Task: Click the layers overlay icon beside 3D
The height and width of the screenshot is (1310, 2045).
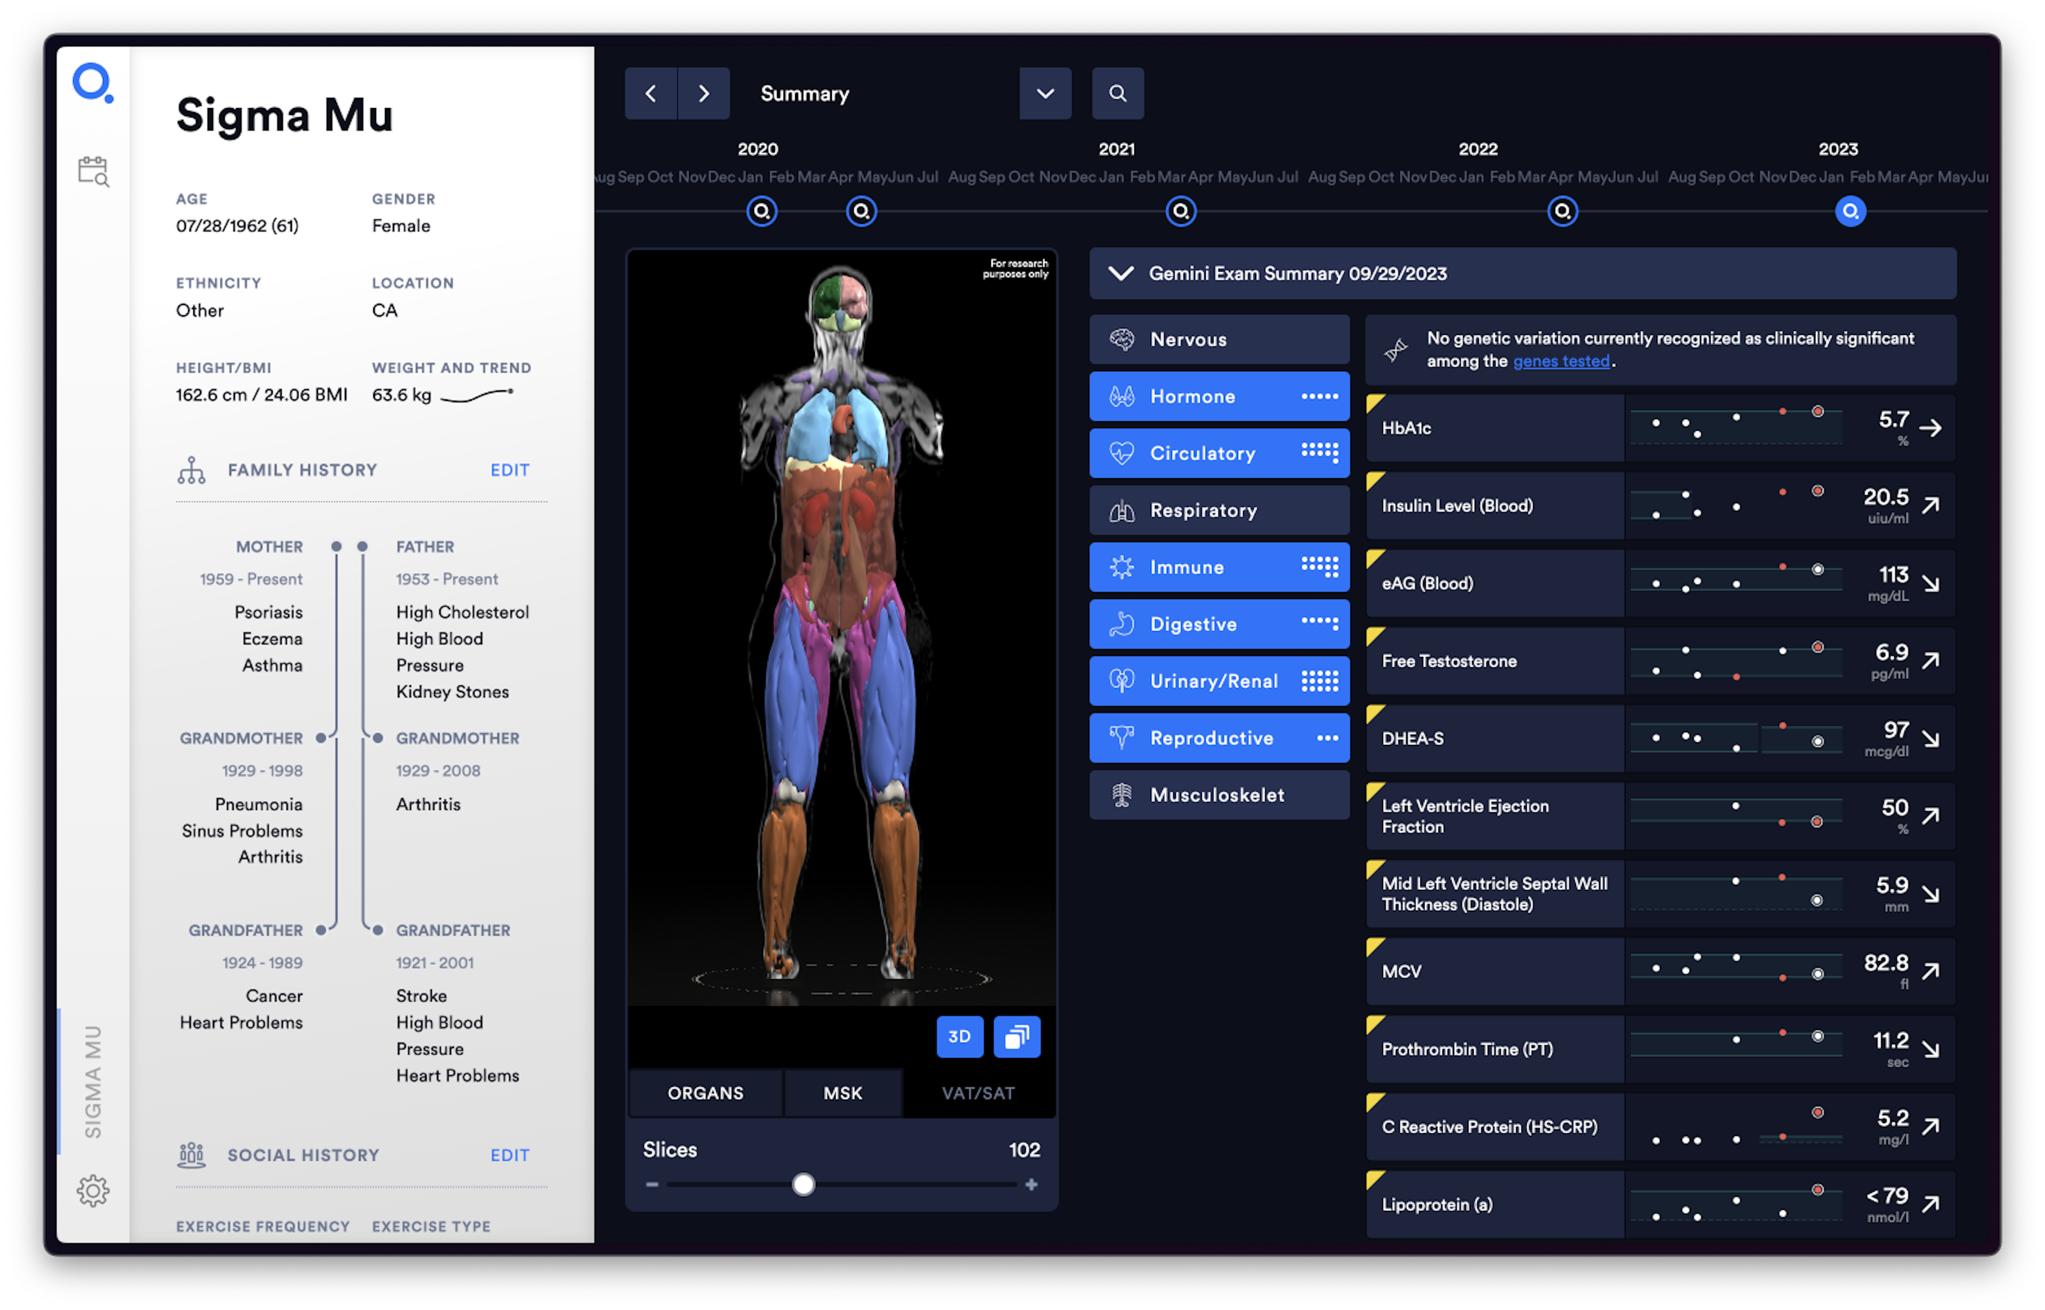Action: coord(1017,1036)
